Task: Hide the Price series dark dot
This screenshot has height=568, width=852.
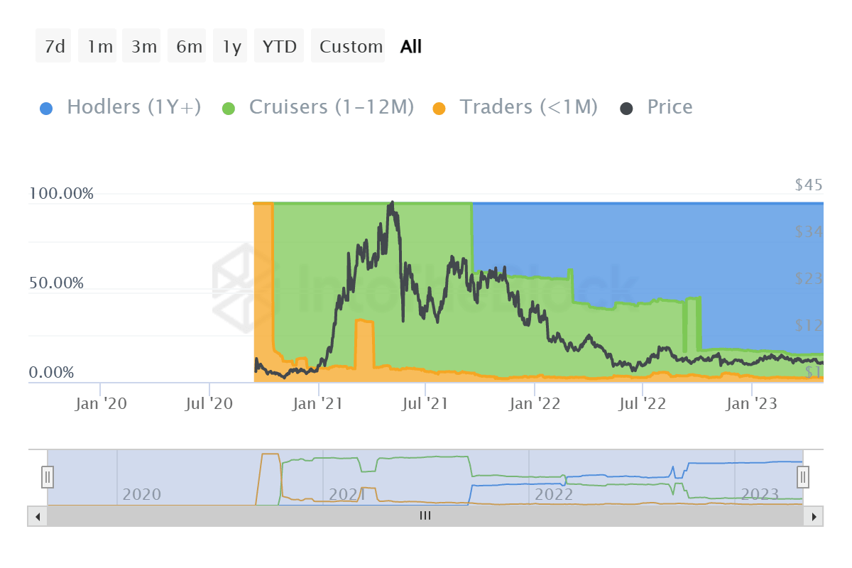Action: (x=627, y=108)
